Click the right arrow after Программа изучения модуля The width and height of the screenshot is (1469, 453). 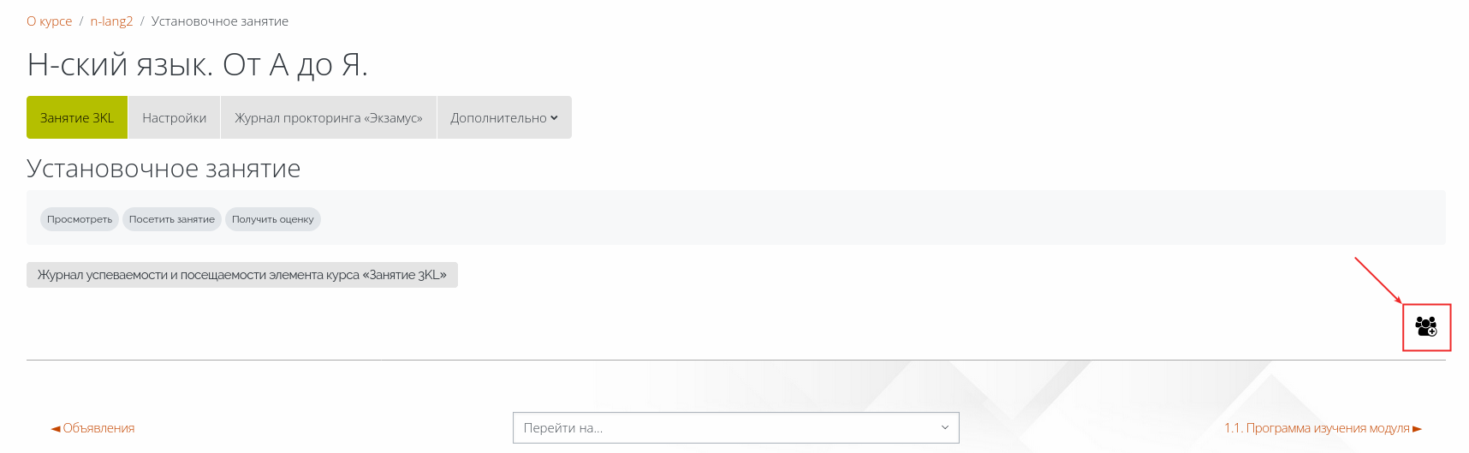click(1417, 428)
